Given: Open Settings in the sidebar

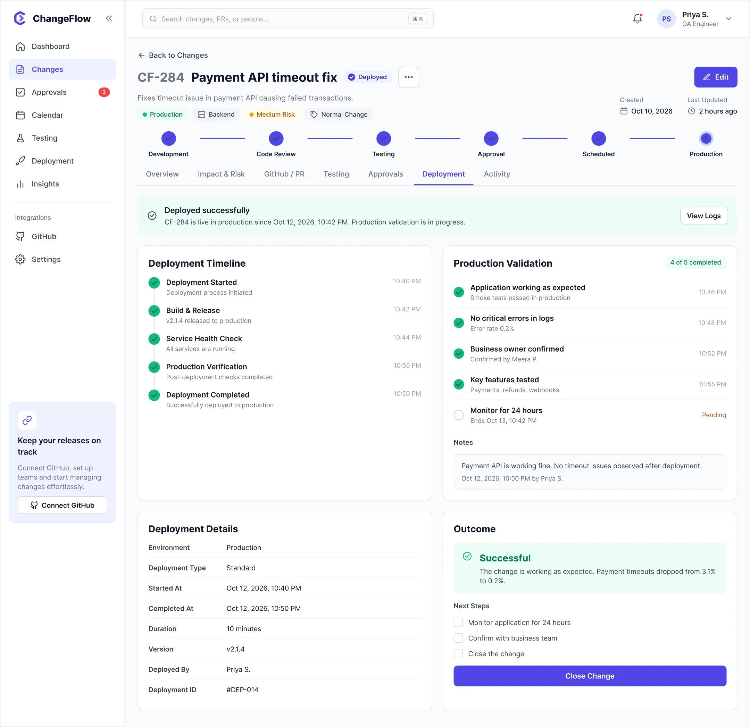Looking at the screenshot, I should click(62, 259).
